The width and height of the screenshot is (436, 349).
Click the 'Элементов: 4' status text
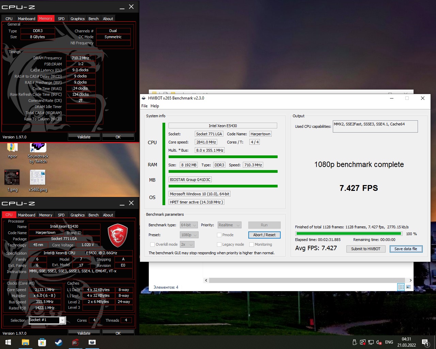point(166,287)
